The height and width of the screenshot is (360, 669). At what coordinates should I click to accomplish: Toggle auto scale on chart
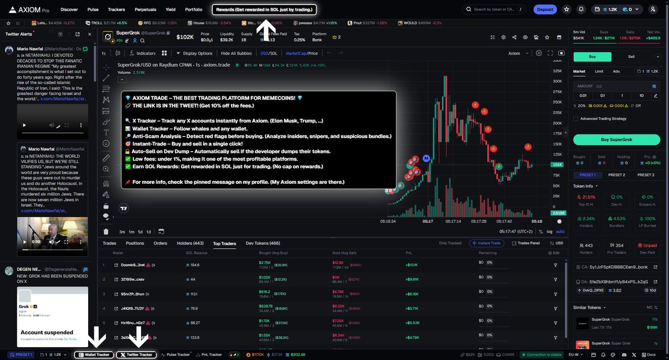click(x=560, y=231)
